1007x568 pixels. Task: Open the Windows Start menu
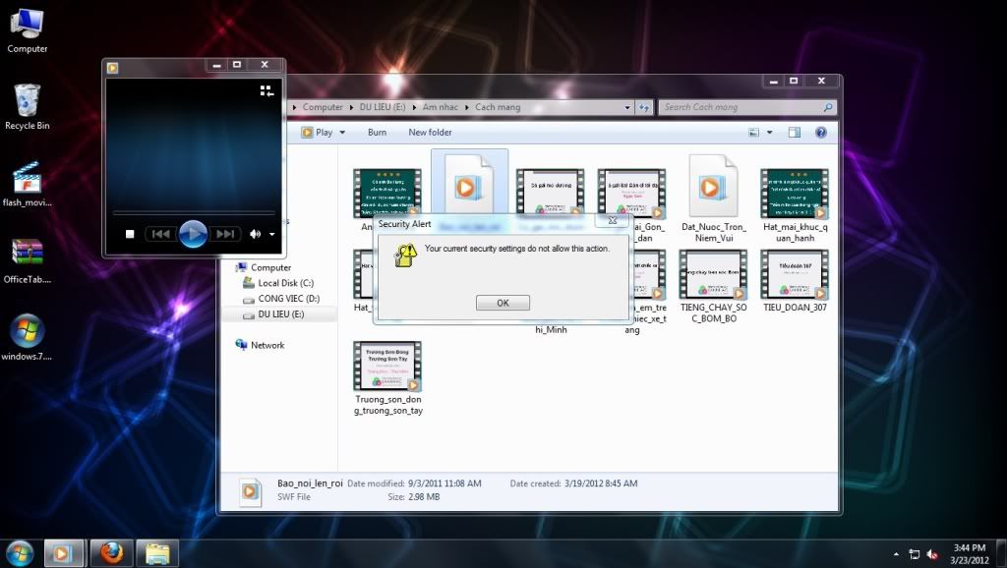click(x=19, y=553)
